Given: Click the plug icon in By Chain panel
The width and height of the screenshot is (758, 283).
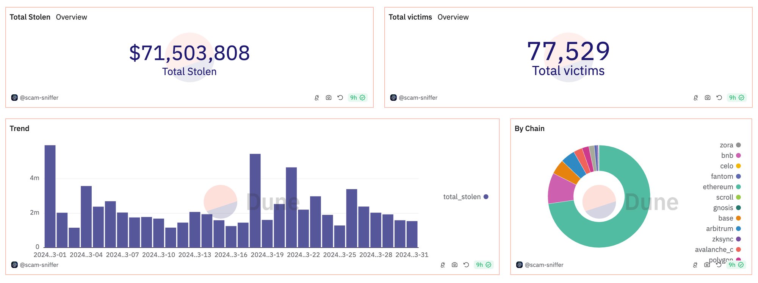Looking at the screenshot, I should pos(695,265).
